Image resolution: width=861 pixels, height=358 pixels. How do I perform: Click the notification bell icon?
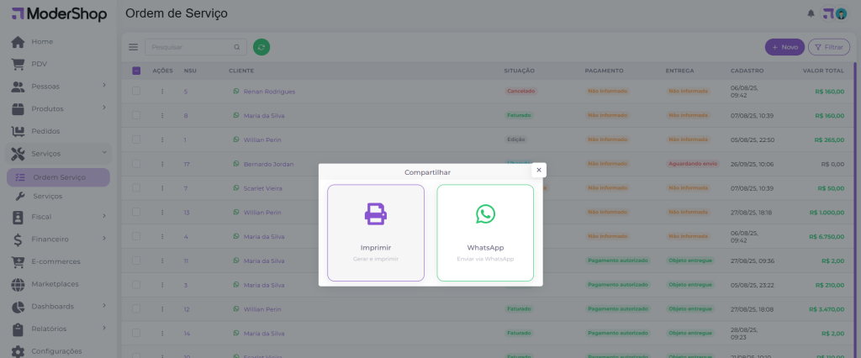[x=811, y=13]
